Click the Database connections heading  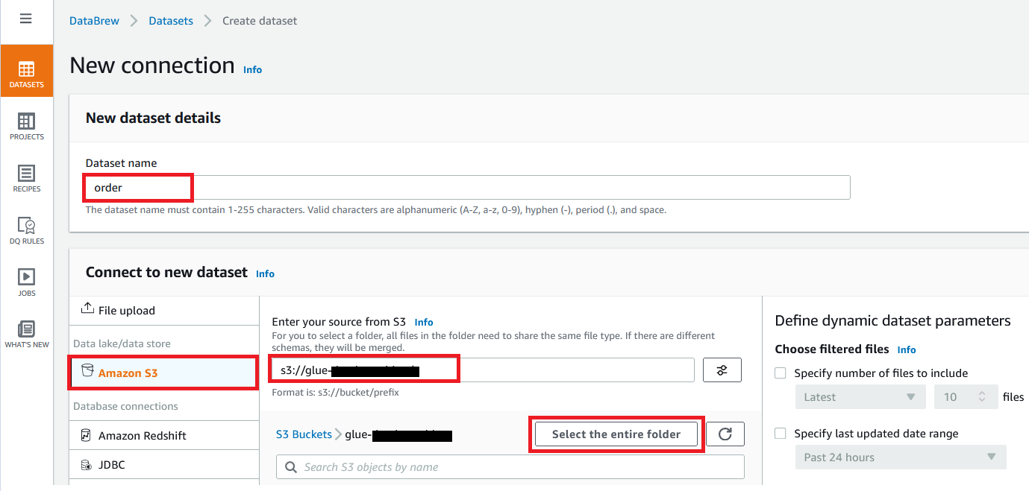coord(125,406)
